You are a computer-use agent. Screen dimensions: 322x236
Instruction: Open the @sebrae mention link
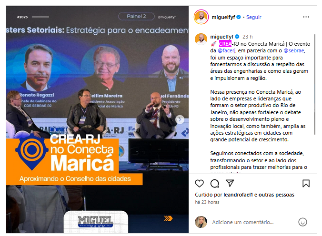(x=294, y=50)
